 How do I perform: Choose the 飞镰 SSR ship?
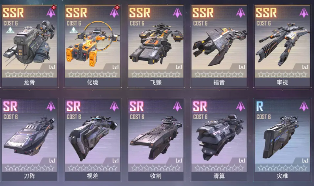coord(156,46)
